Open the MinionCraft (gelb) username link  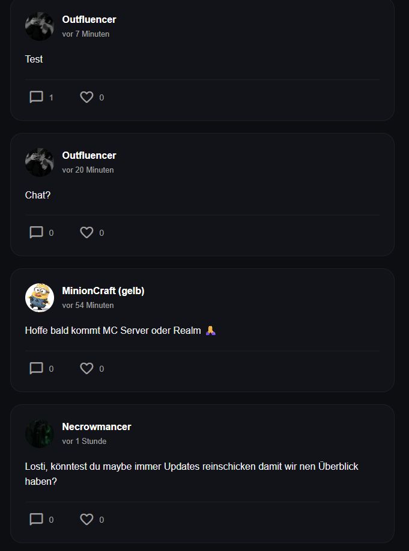103,291
